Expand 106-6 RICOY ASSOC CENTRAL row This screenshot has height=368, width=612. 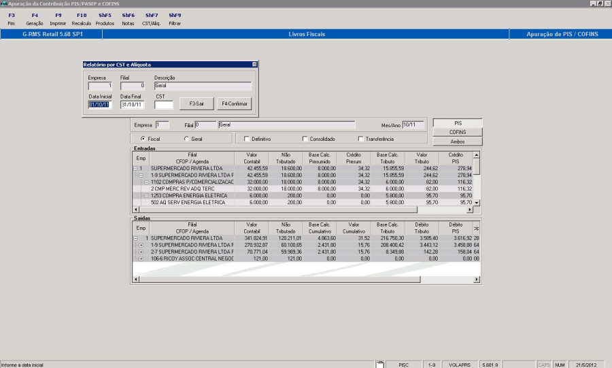141,258
